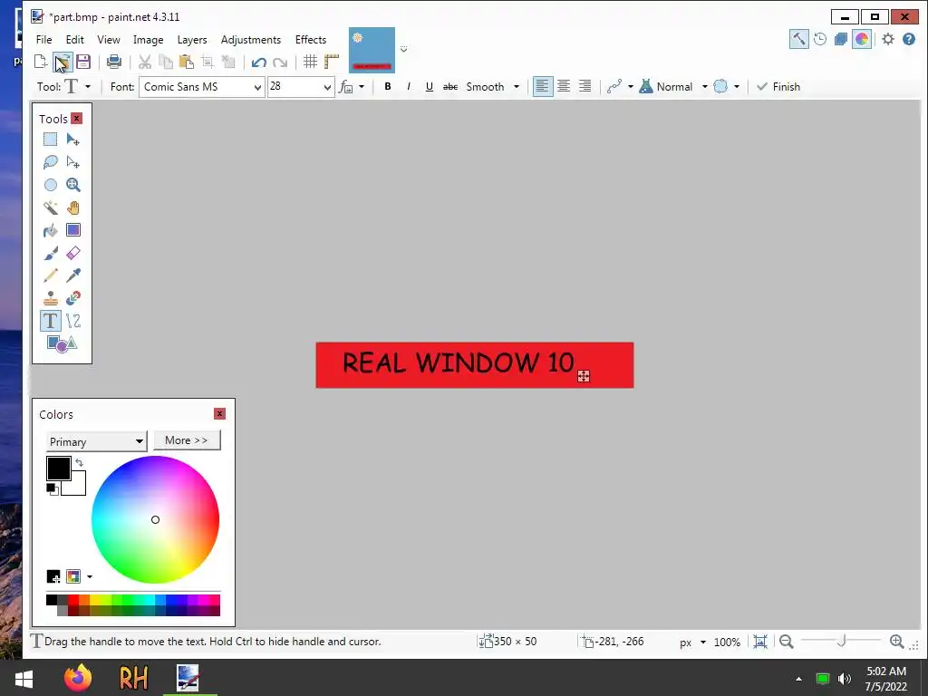
Task: Open the Settings gear
Action: pyautogui.click(x=888, y=40)
